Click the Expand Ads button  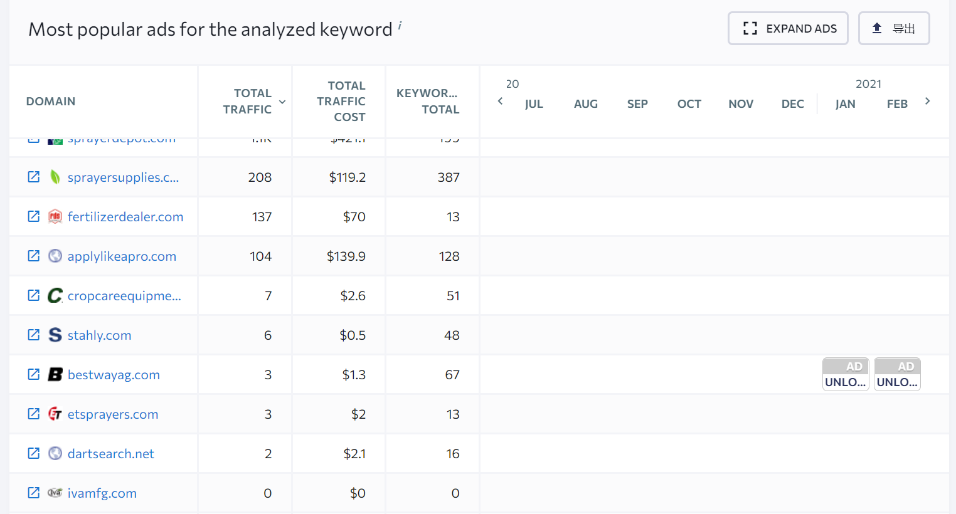click(x=788, y=28)
